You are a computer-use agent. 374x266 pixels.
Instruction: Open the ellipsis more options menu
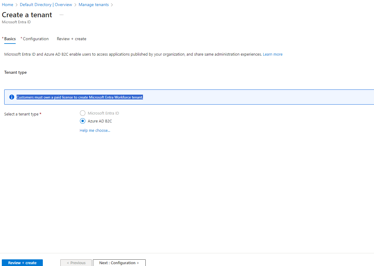click(62, 15)
